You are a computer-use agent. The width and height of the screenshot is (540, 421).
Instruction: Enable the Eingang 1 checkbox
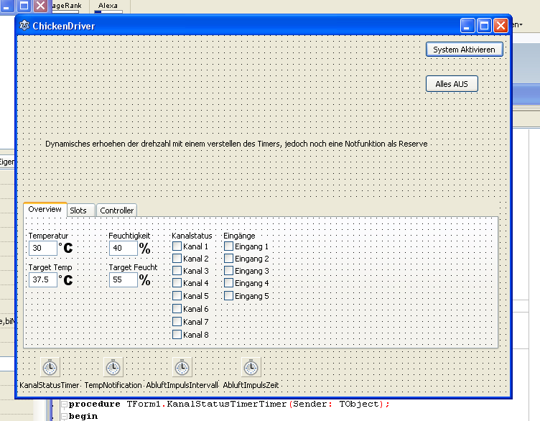228,246
